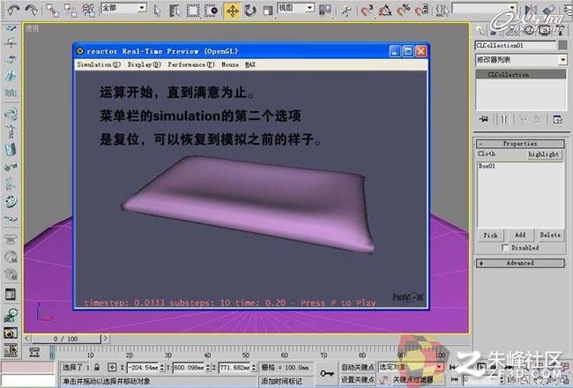Click the 自动关键点 Auto Key button
Viewport: 573px width, 388px height.
(x=357, y=367)
